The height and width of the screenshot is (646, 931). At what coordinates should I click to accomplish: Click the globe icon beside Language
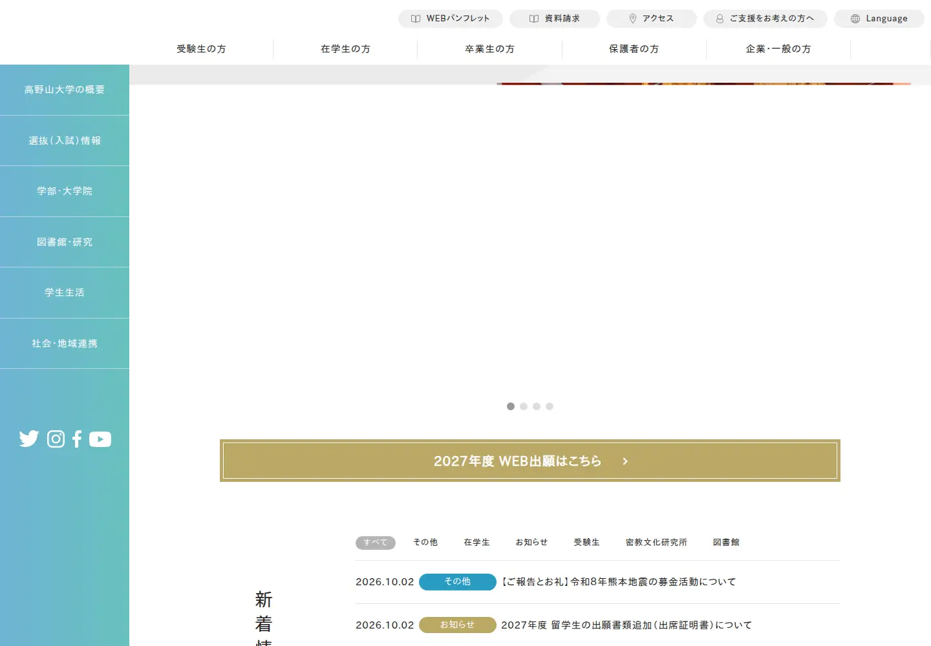[x=855, y=19]
